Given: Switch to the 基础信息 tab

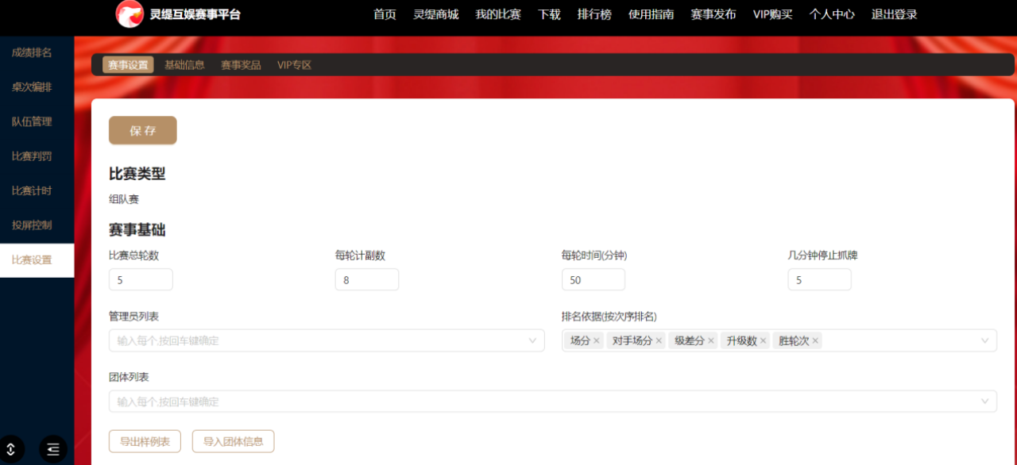Looking at the screenshot, I should 184,65.
